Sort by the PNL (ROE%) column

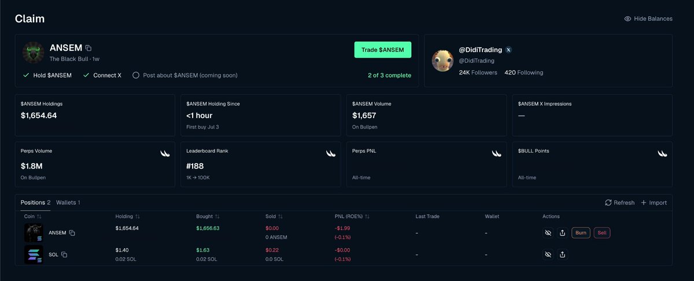tap(352, 216)
